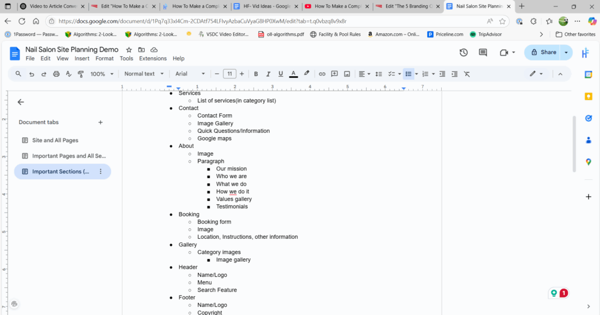The width and height of the screenshot is (600, 315).
Task: Toggle the numbered list button
Action: tap(425, 74)
